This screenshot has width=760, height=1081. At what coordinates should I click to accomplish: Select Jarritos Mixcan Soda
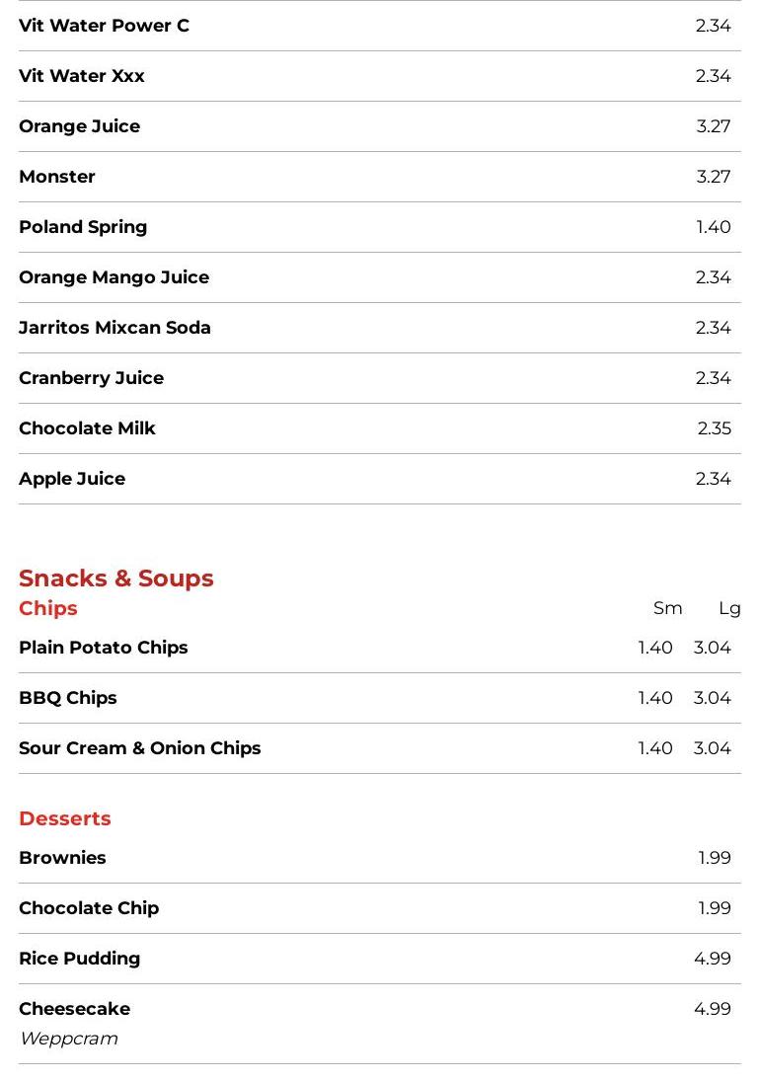click(380, 328)
